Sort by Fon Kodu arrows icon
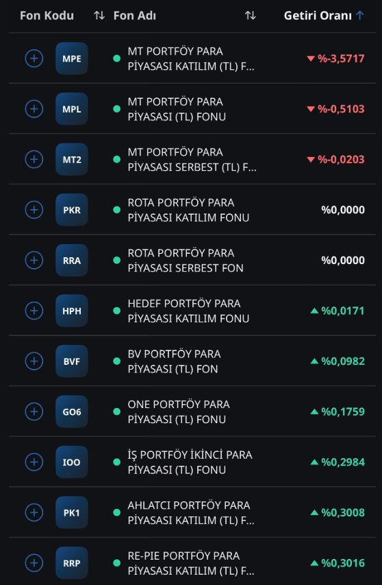 click(x=99, y=15)
